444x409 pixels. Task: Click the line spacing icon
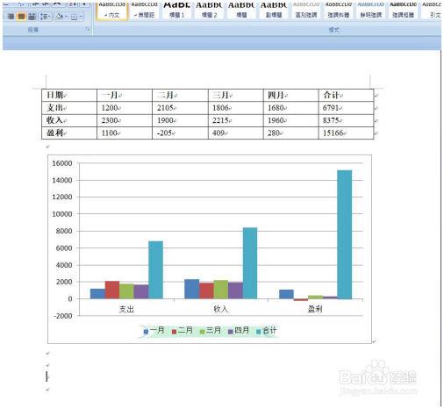[45, 16]
